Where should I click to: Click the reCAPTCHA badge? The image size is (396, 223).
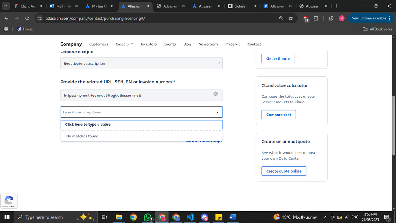[9, 201]
